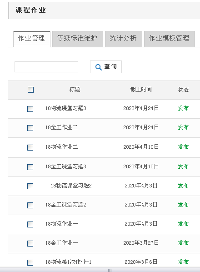The image size is (200, 272).
Task: Focus the search text field
Action: (46, 67)
